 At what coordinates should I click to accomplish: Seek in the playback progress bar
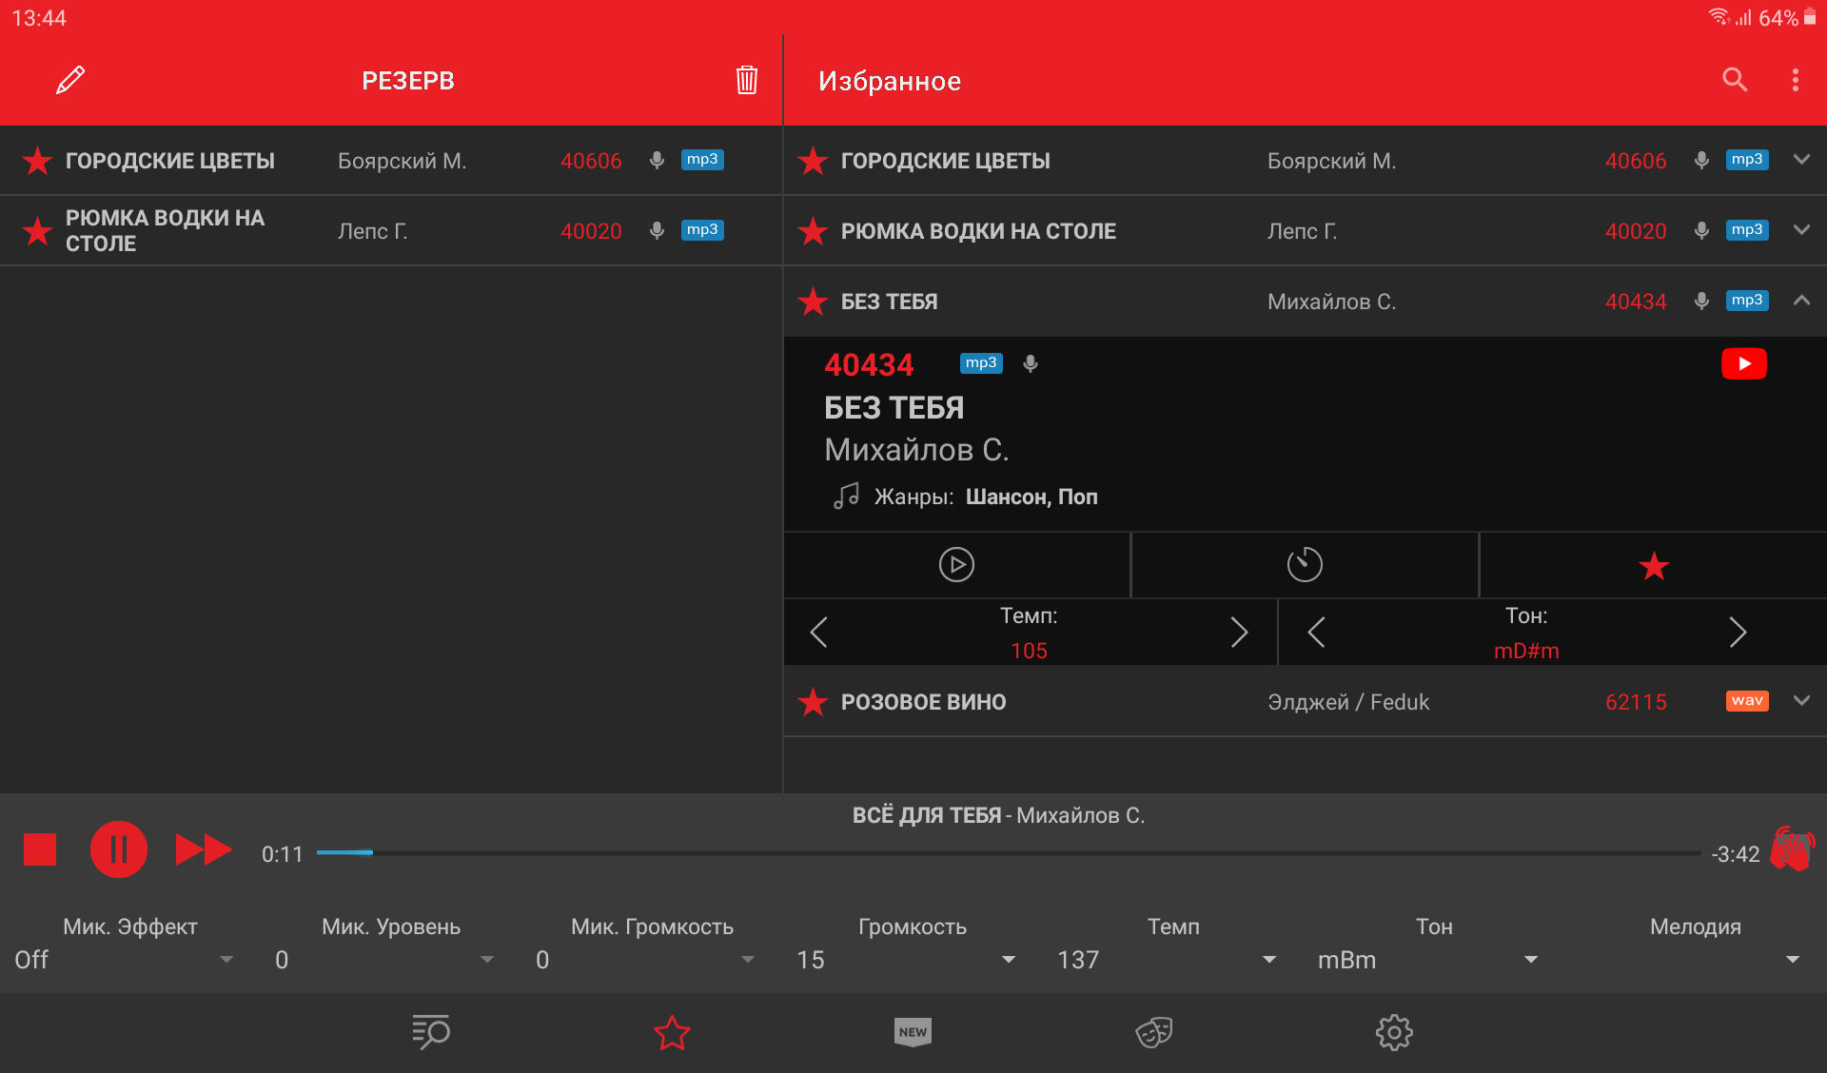[1009, 853]
